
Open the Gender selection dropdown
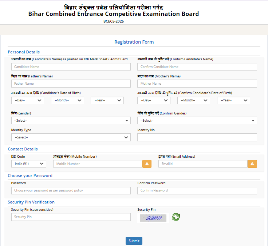(x=71, y=121)
